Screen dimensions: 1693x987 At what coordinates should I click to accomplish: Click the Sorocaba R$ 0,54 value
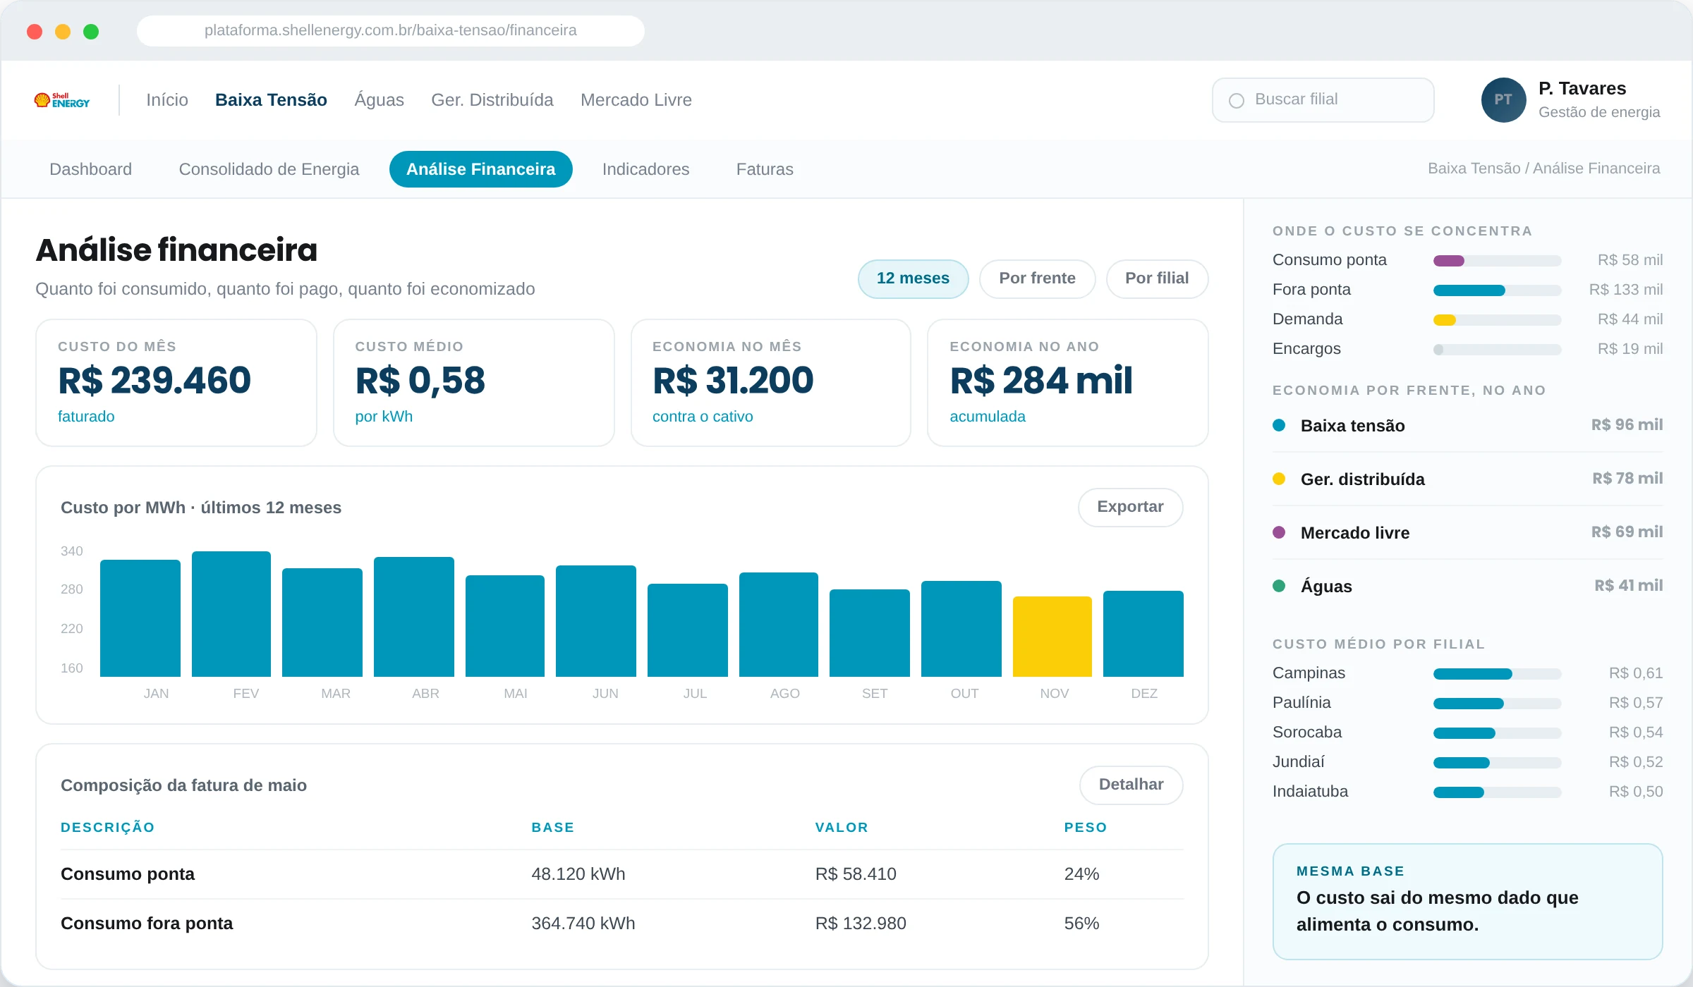click(x=1635, y=732)
